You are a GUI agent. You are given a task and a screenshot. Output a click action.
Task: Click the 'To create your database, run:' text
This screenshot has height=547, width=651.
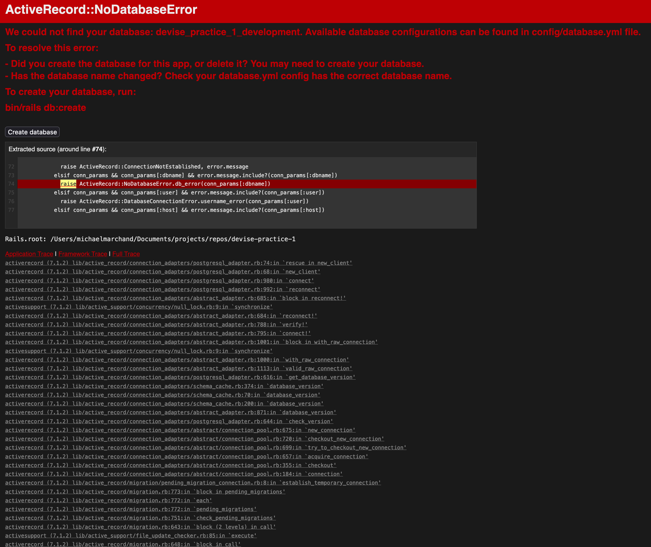(x=71, y=92)
